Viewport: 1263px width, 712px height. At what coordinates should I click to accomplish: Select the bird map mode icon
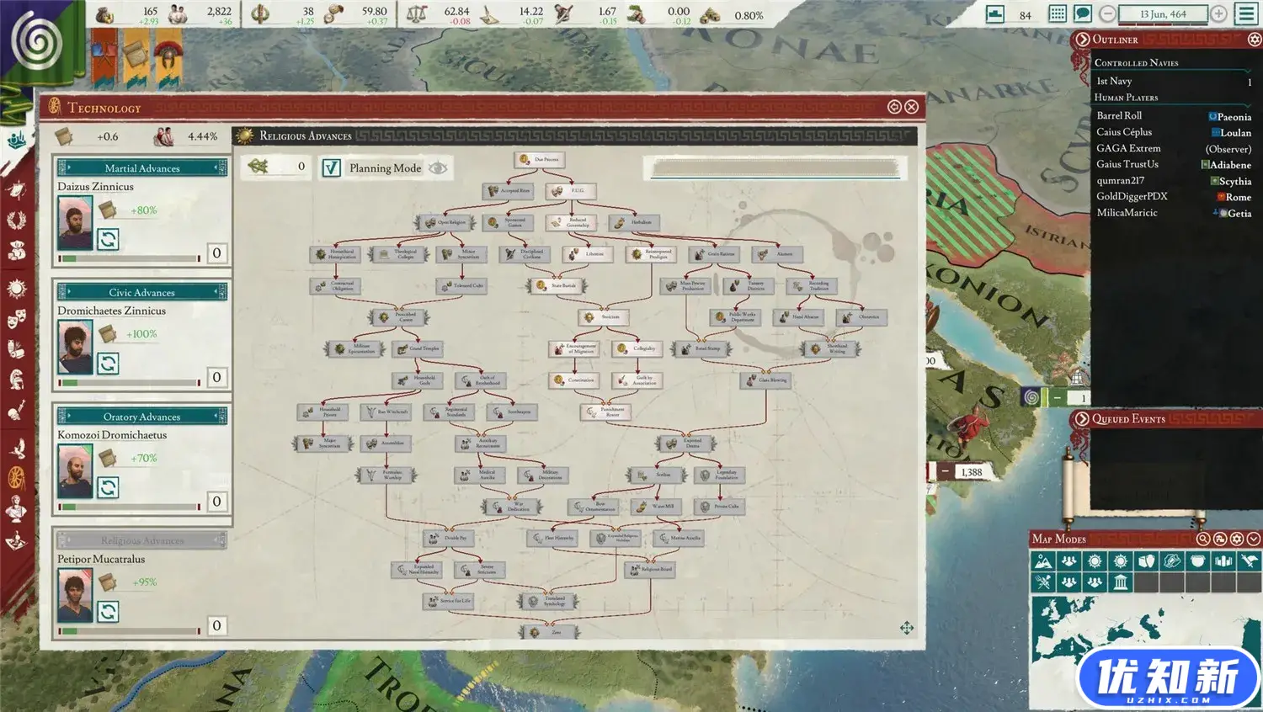click(x=1250, y=561)
